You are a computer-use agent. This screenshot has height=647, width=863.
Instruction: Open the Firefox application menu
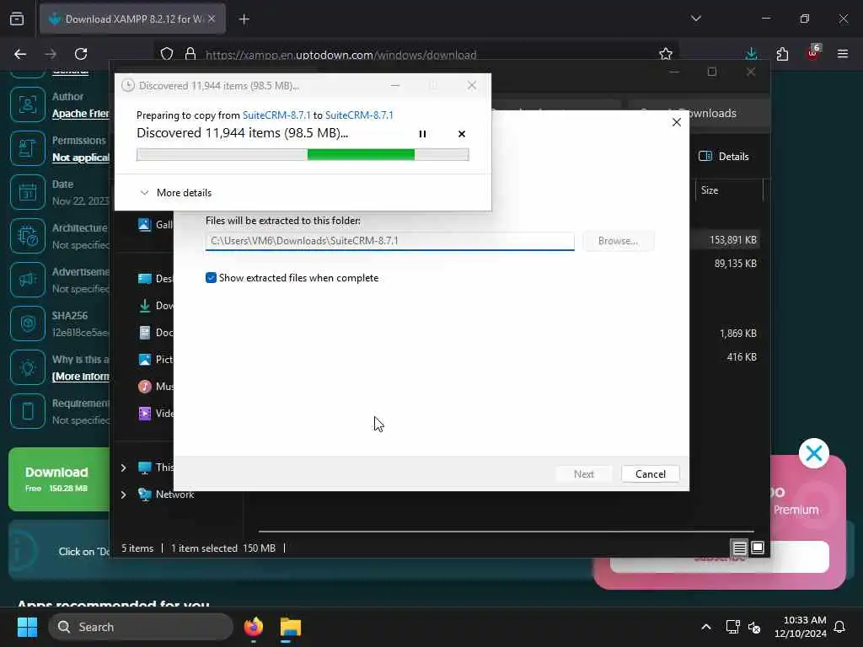click(x=842, y=54)
